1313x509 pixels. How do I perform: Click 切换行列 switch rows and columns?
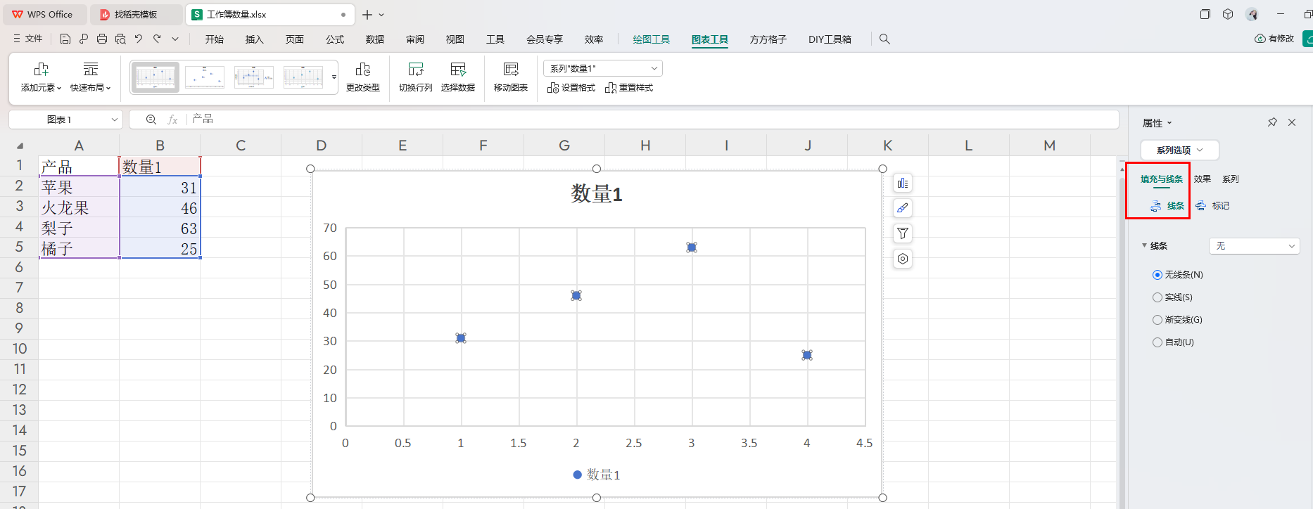coord(416,77)
